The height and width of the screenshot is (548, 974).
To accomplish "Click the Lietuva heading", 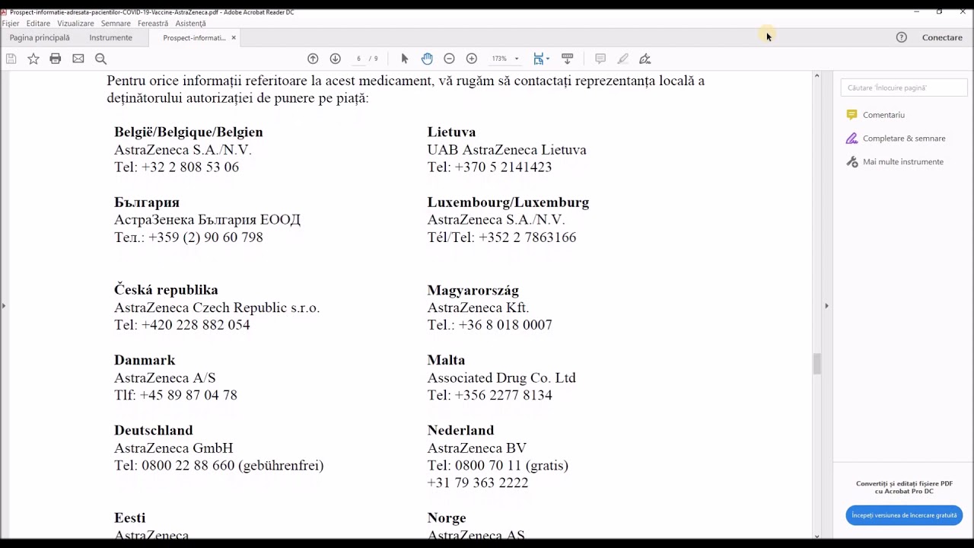I will point(451,132).
